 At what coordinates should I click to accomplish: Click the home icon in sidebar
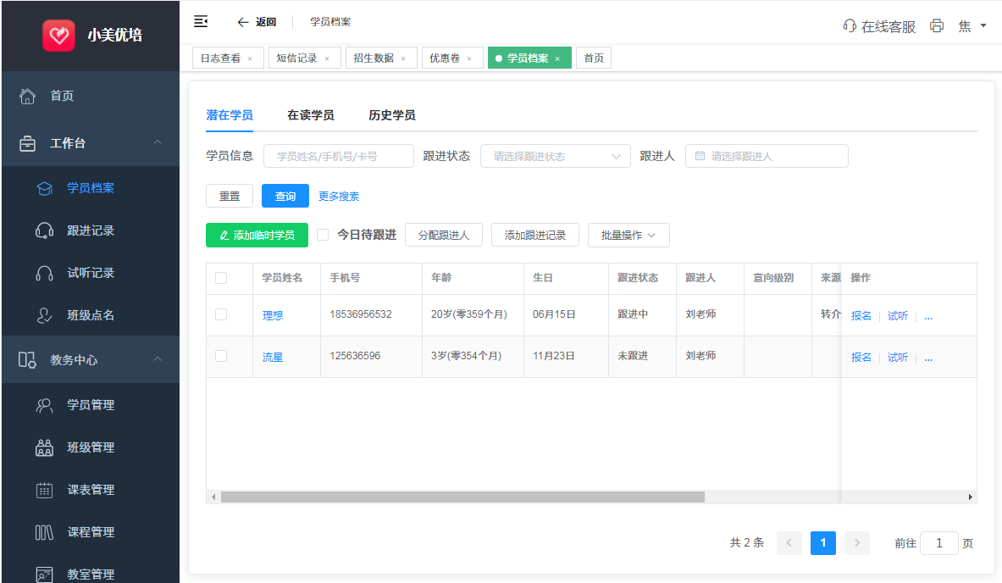[28, 96]
